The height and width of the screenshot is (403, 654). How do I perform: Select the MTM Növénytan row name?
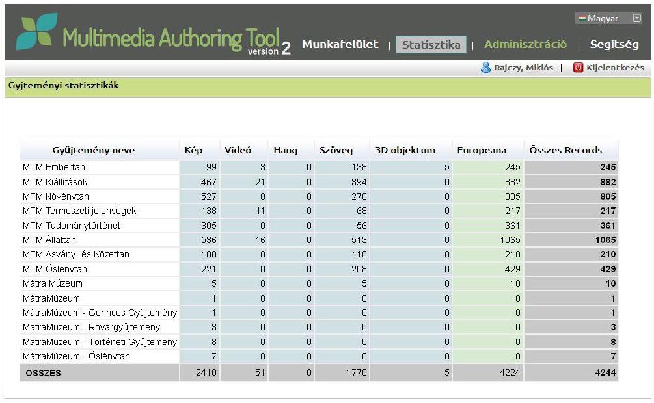[56, 196]
